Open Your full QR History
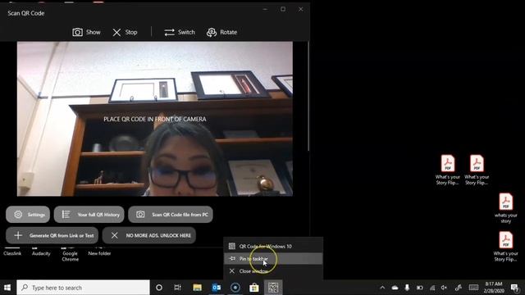This screenshot has height=295, width=525. pyautogui.click(x=89, y=215)
